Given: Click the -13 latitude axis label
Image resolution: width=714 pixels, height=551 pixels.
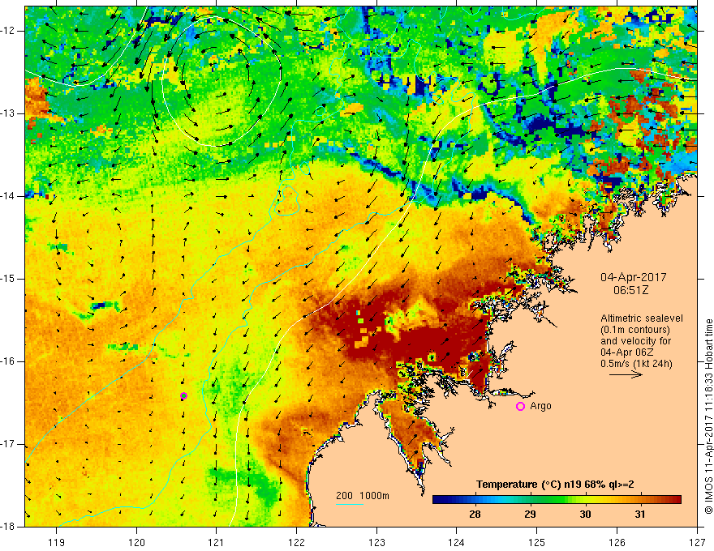Looking at the screenshot, I should 8,113.
